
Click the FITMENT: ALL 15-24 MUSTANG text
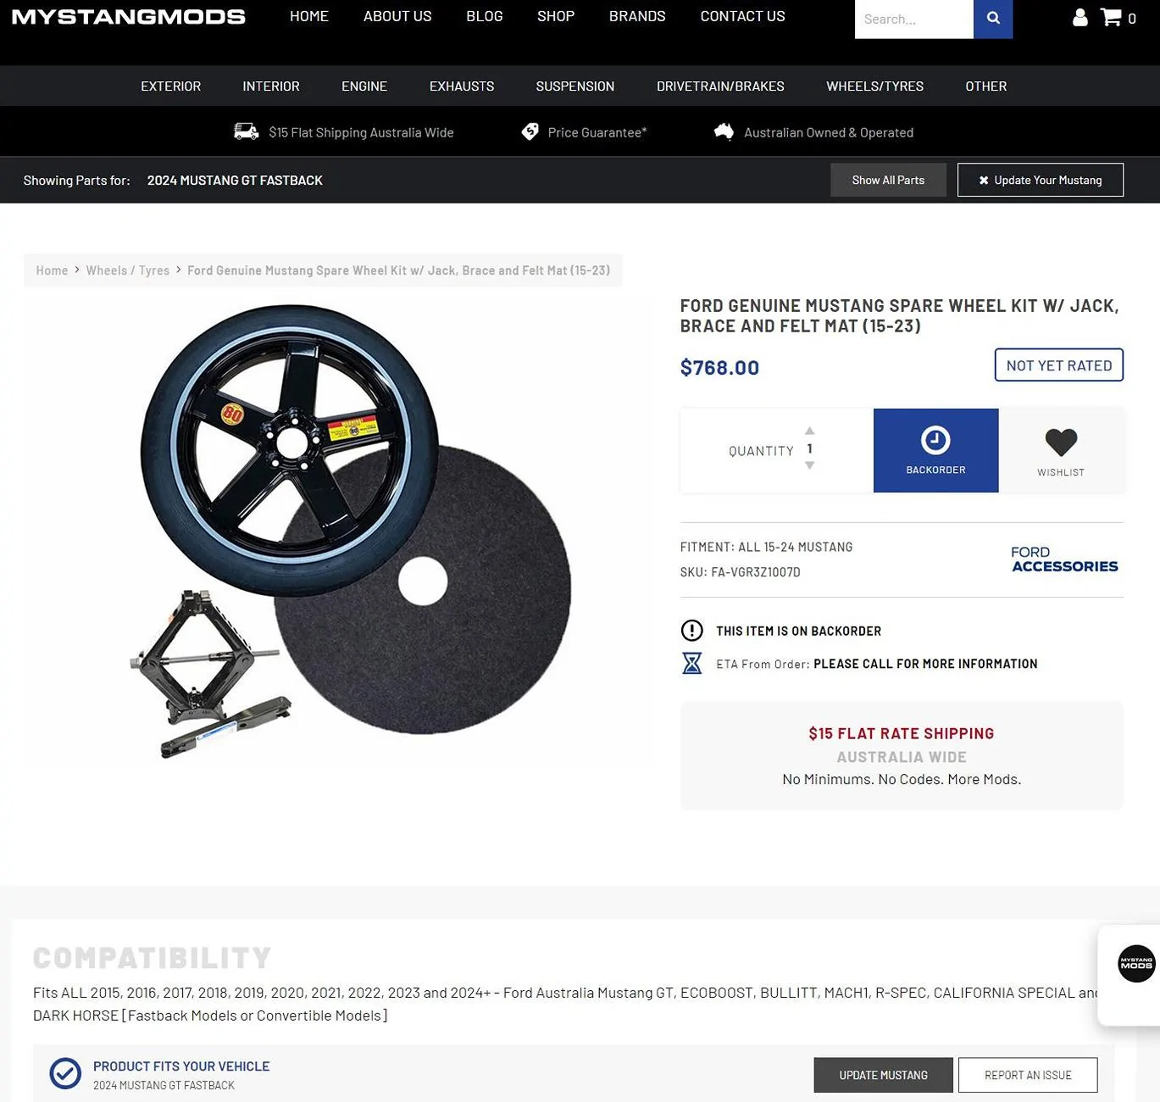[x=766, y=547]
